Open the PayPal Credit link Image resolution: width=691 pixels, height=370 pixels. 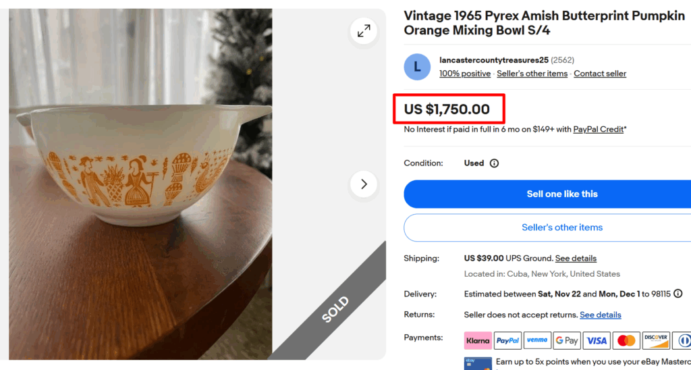[x=598, y=129]
